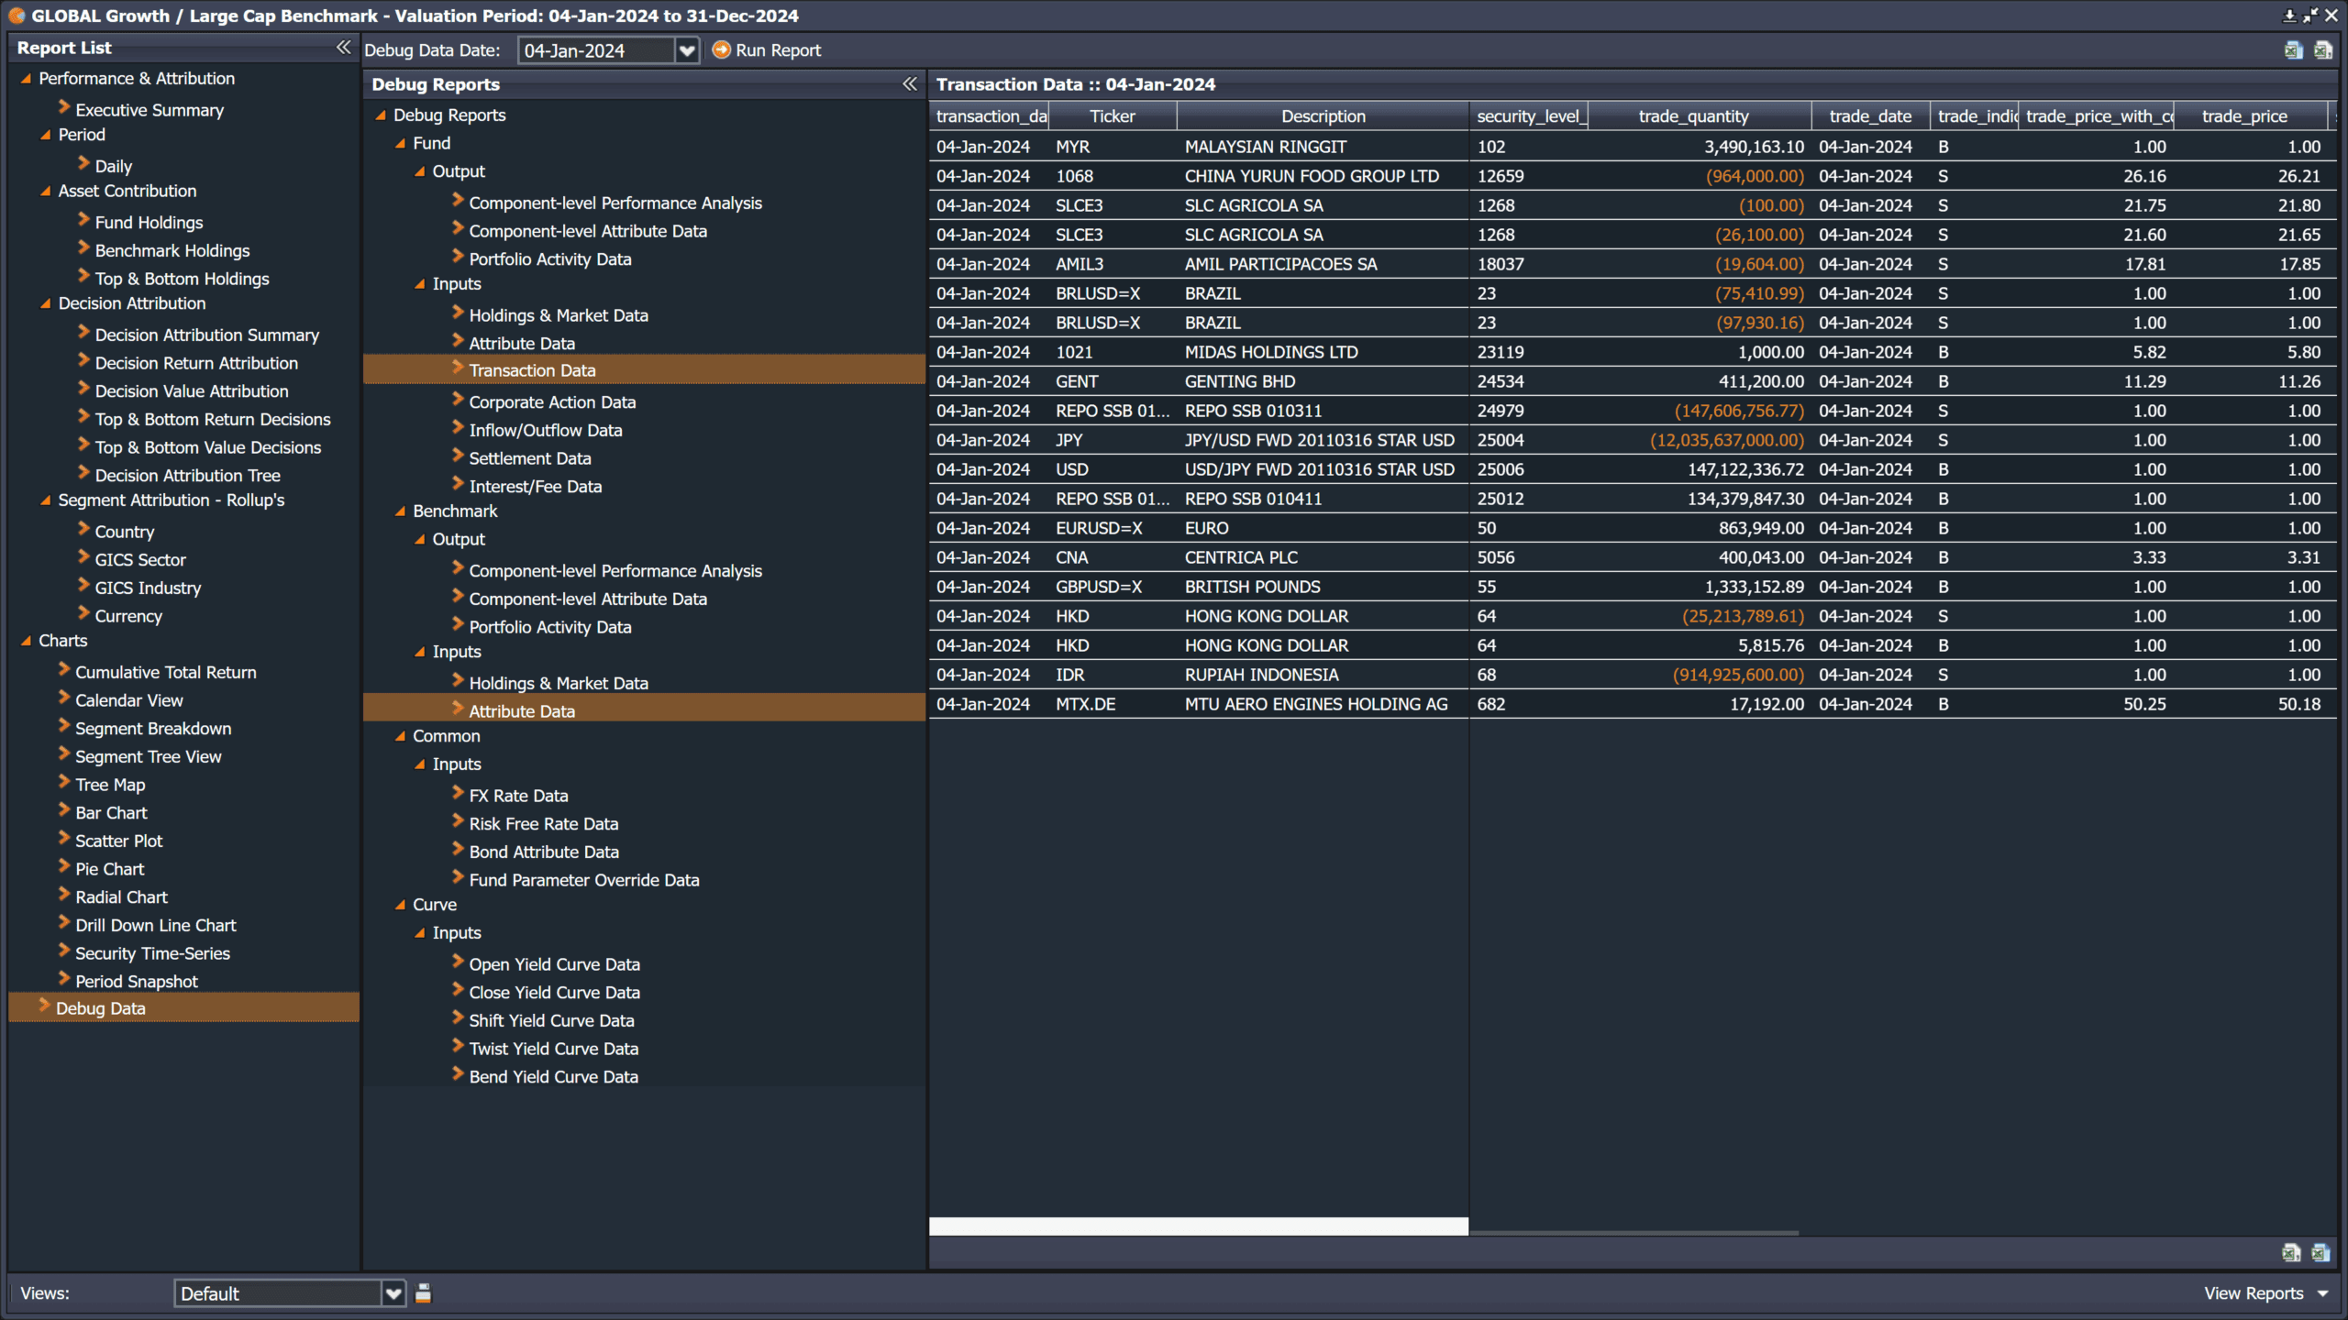Click the horizontal scrollbar under the table

[1634, 1233]
